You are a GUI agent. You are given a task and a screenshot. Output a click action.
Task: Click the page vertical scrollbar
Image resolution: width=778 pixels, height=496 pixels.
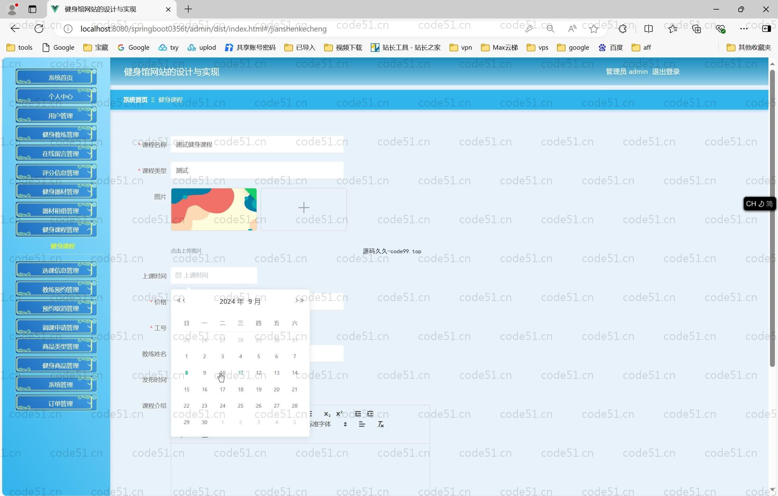pyautogui.click(x=772, y=218)
